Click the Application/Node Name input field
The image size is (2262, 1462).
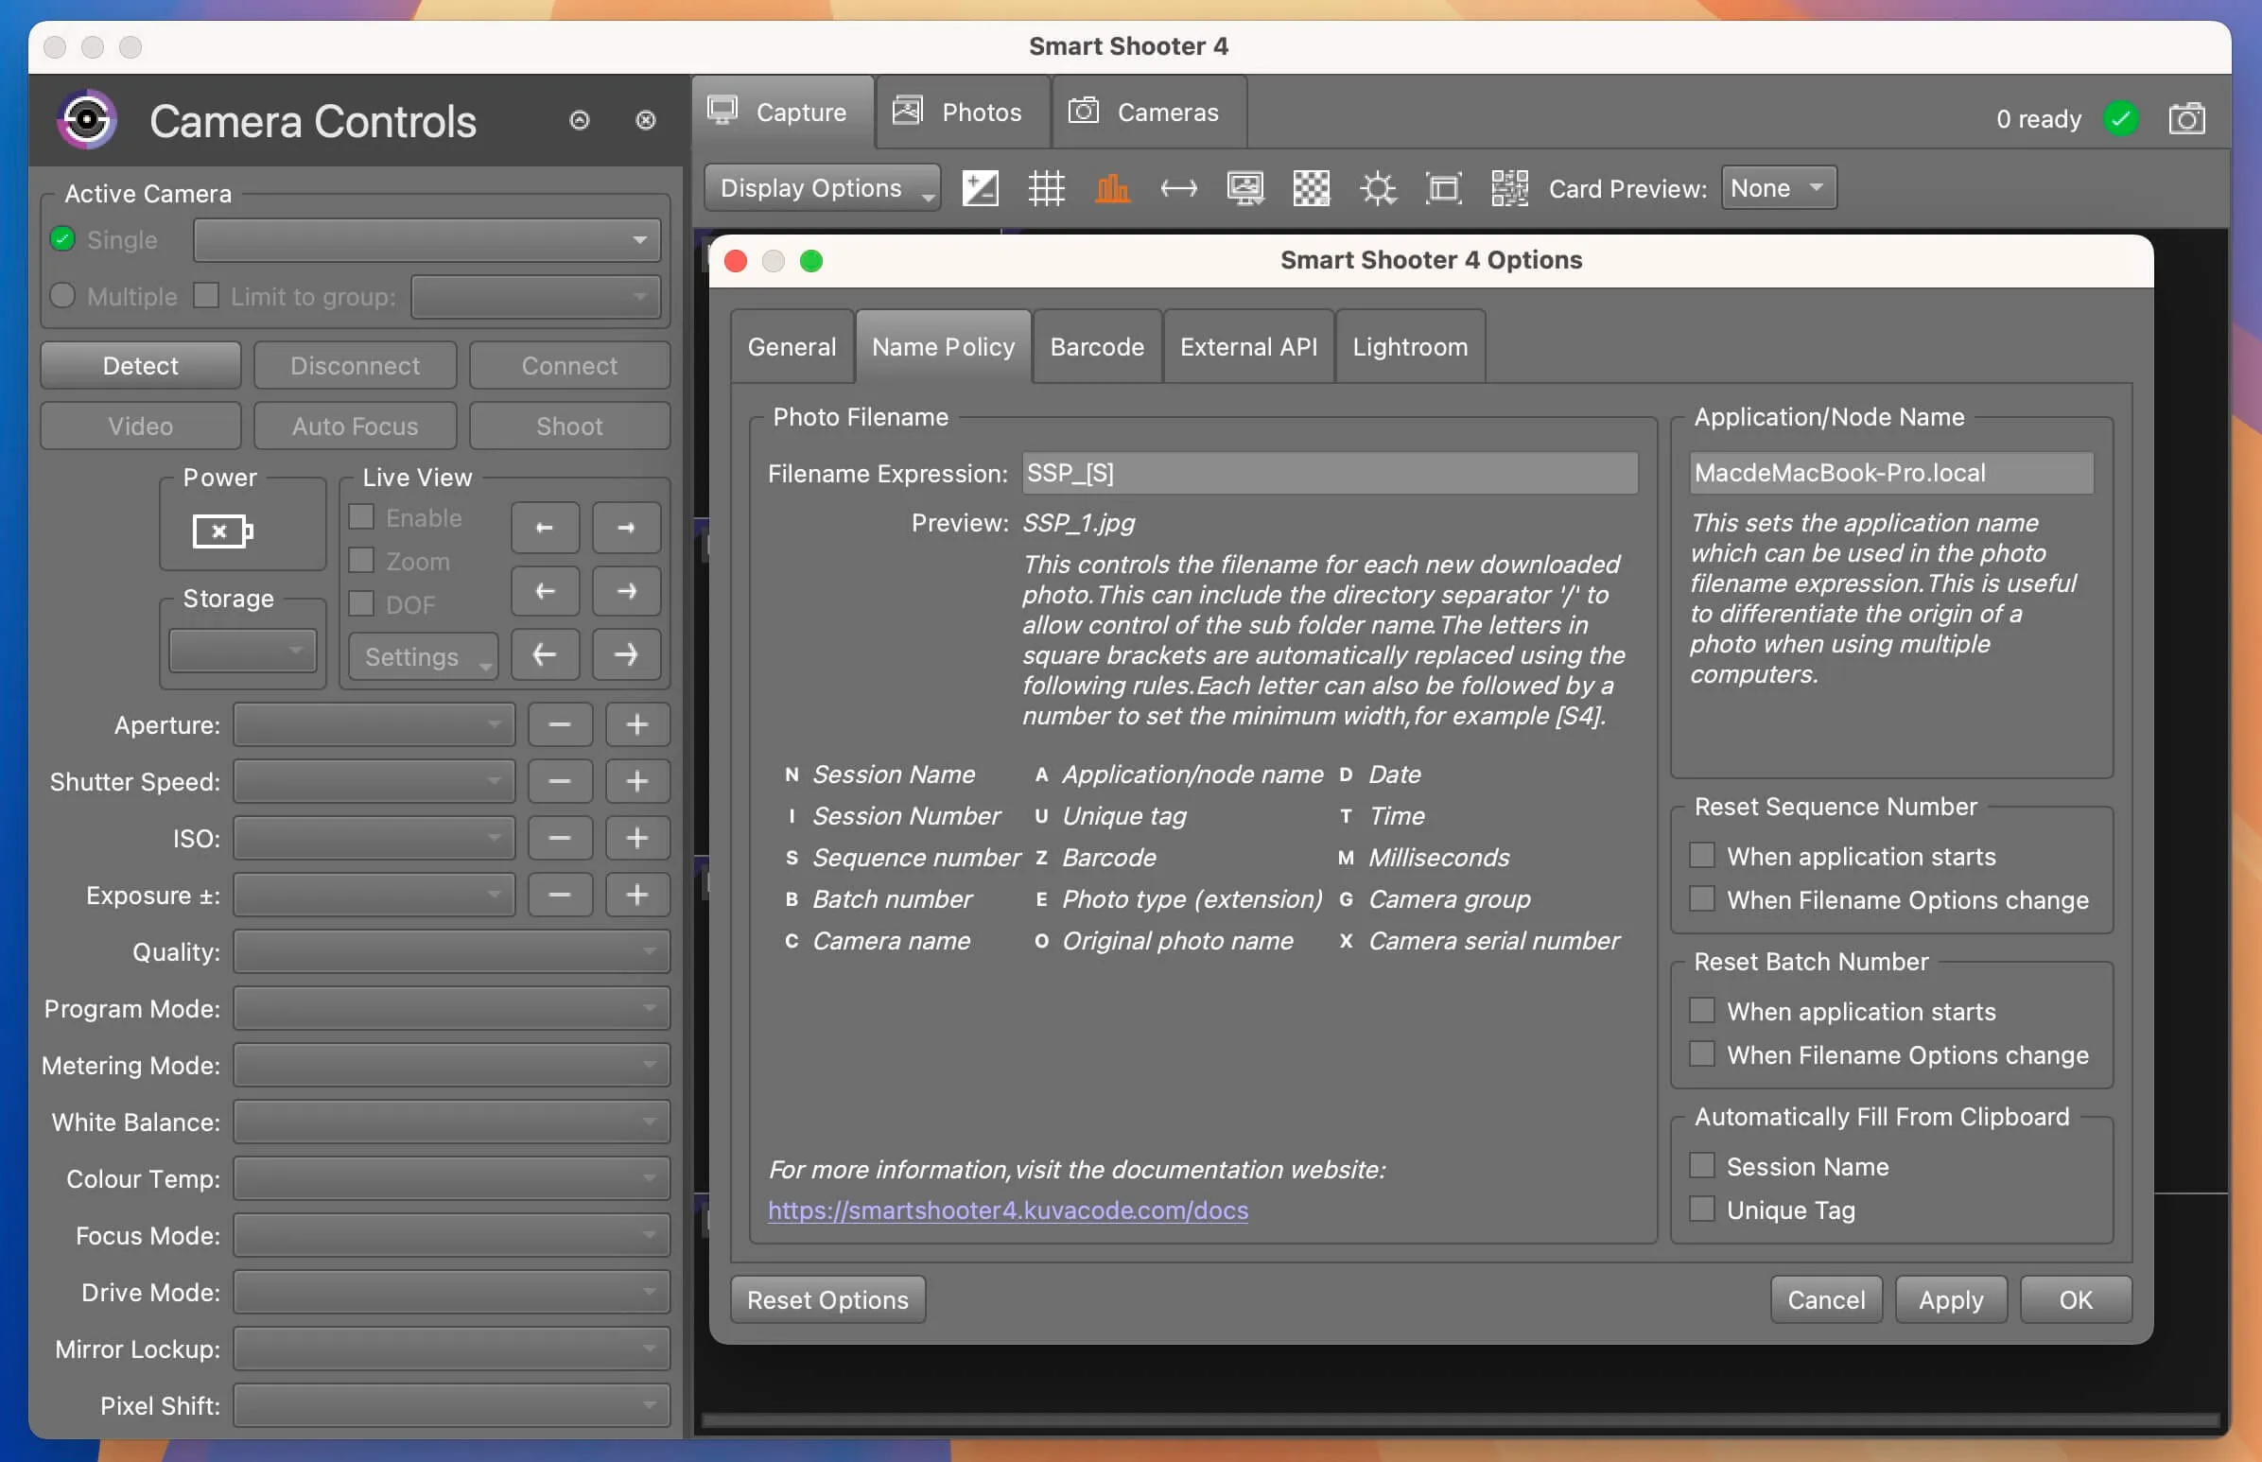click(1891, 473)
